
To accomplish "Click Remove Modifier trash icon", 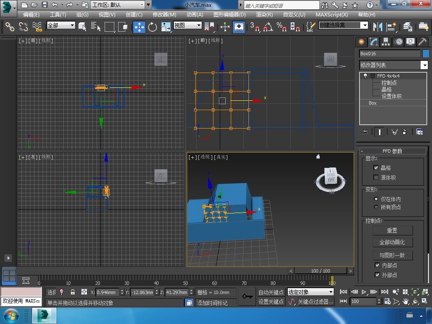I will pos(404,132).
